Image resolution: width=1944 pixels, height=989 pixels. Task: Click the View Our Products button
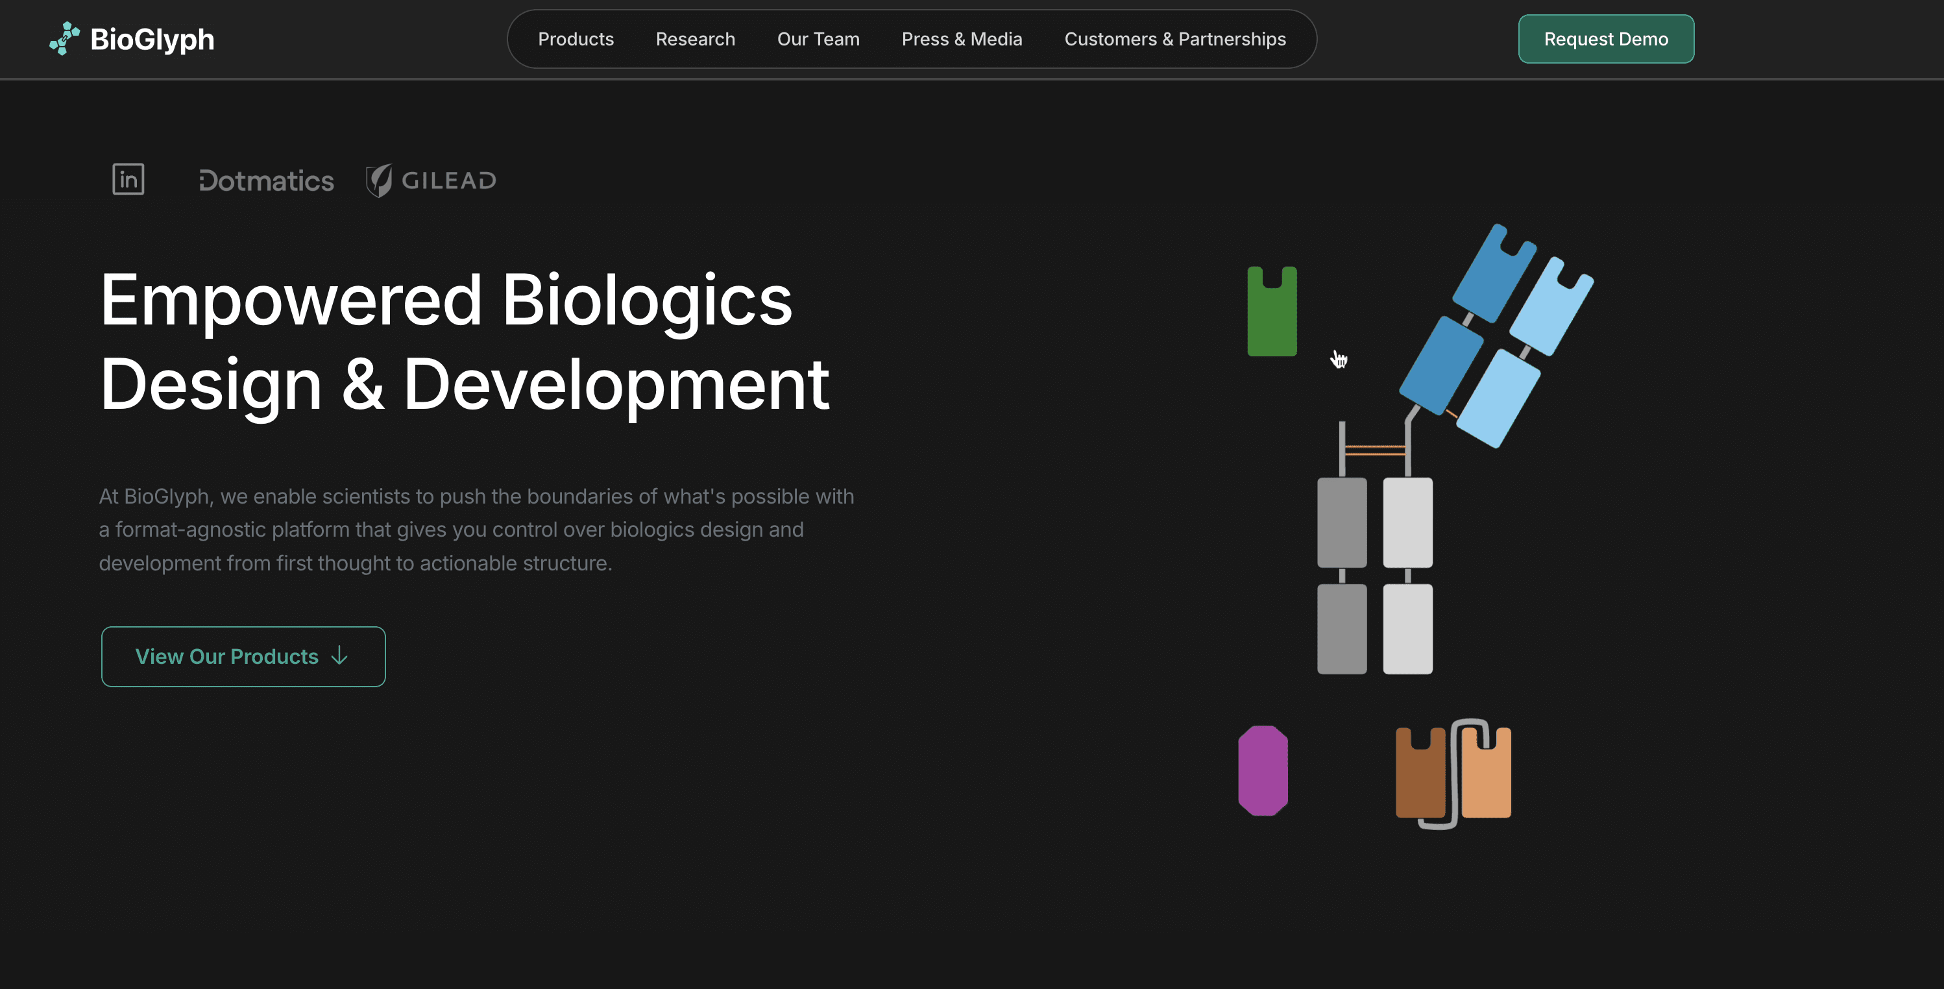(x=243, y=656)
